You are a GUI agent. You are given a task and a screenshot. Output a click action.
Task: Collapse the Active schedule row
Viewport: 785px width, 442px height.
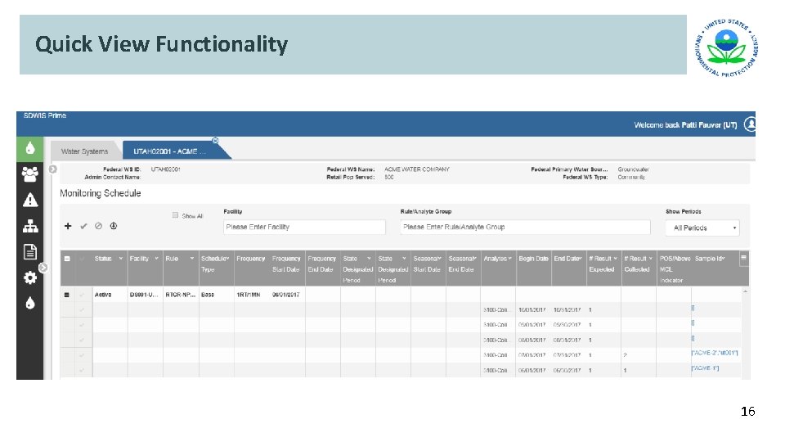[66, 295]
